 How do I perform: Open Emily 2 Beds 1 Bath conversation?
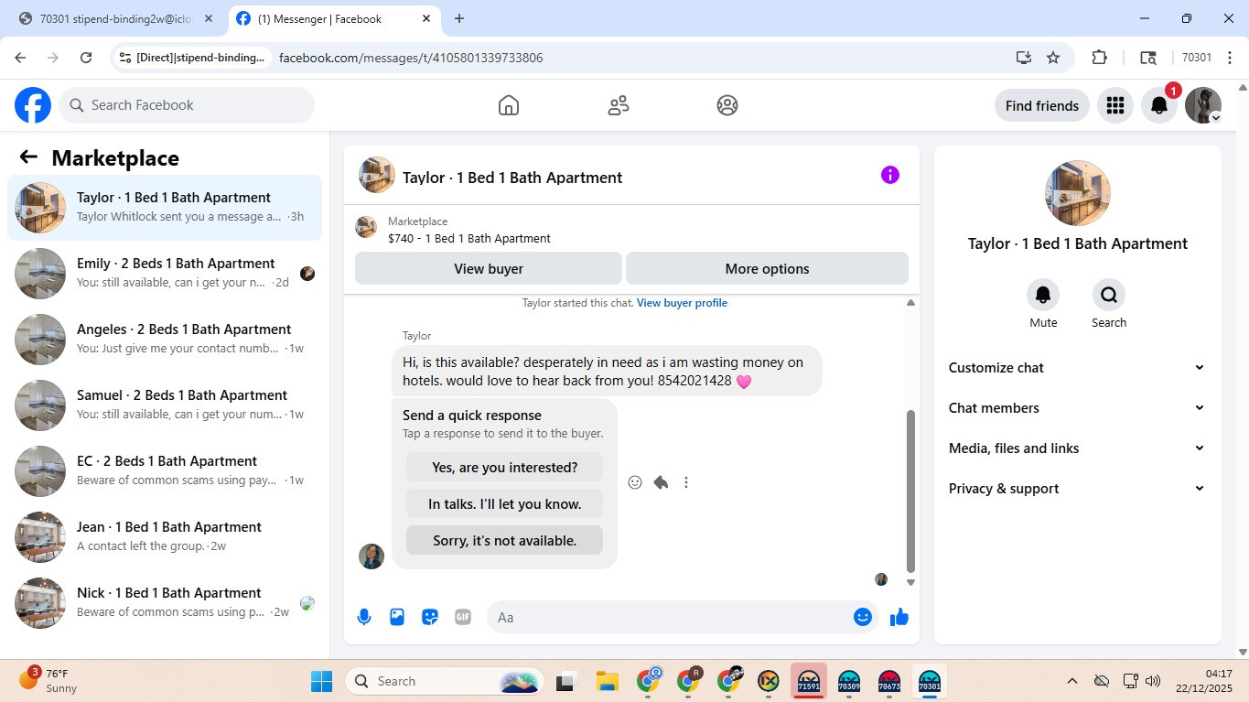pos(165,274)
